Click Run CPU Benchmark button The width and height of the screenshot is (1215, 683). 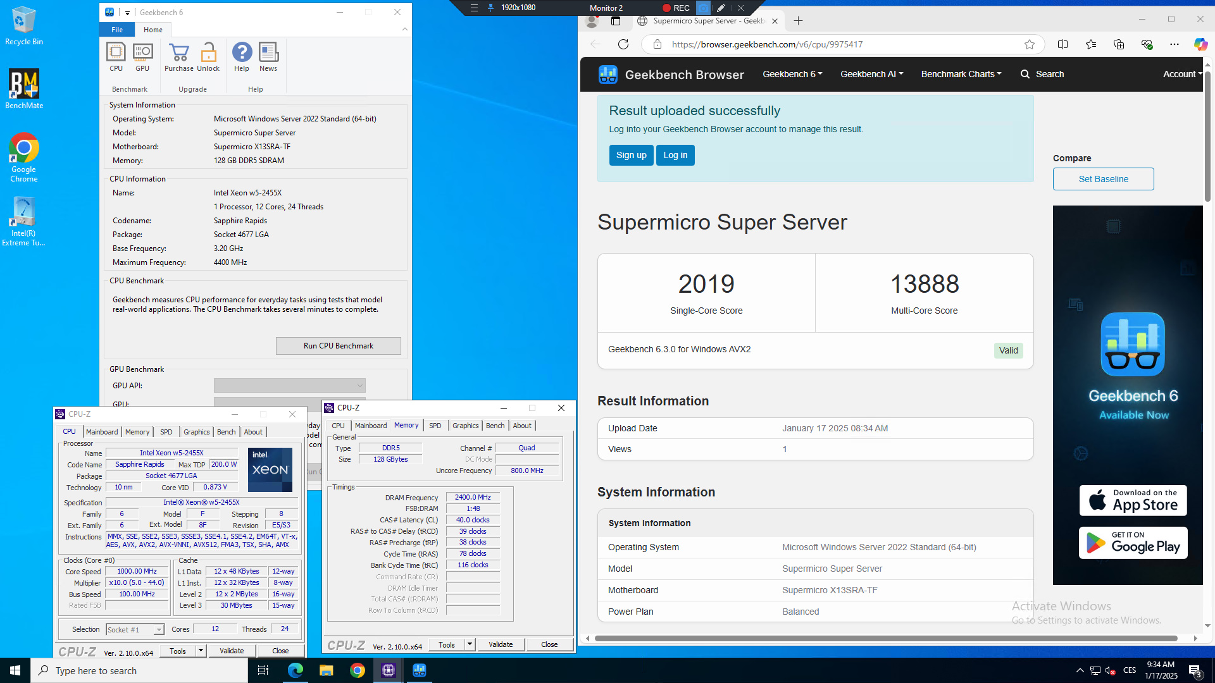point(339,346)
